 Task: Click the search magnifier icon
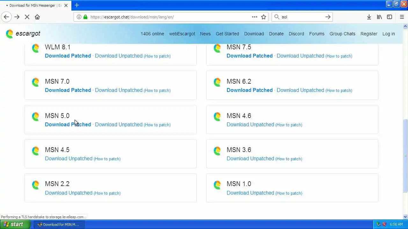pos(277,17)
